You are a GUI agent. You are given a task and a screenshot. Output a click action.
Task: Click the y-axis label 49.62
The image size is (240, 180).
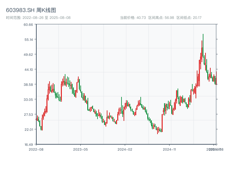28,55
